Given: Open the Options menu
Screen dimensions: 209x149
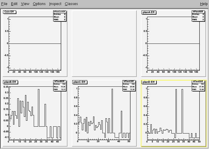Looking at the screenshot, I should (39, 4).
